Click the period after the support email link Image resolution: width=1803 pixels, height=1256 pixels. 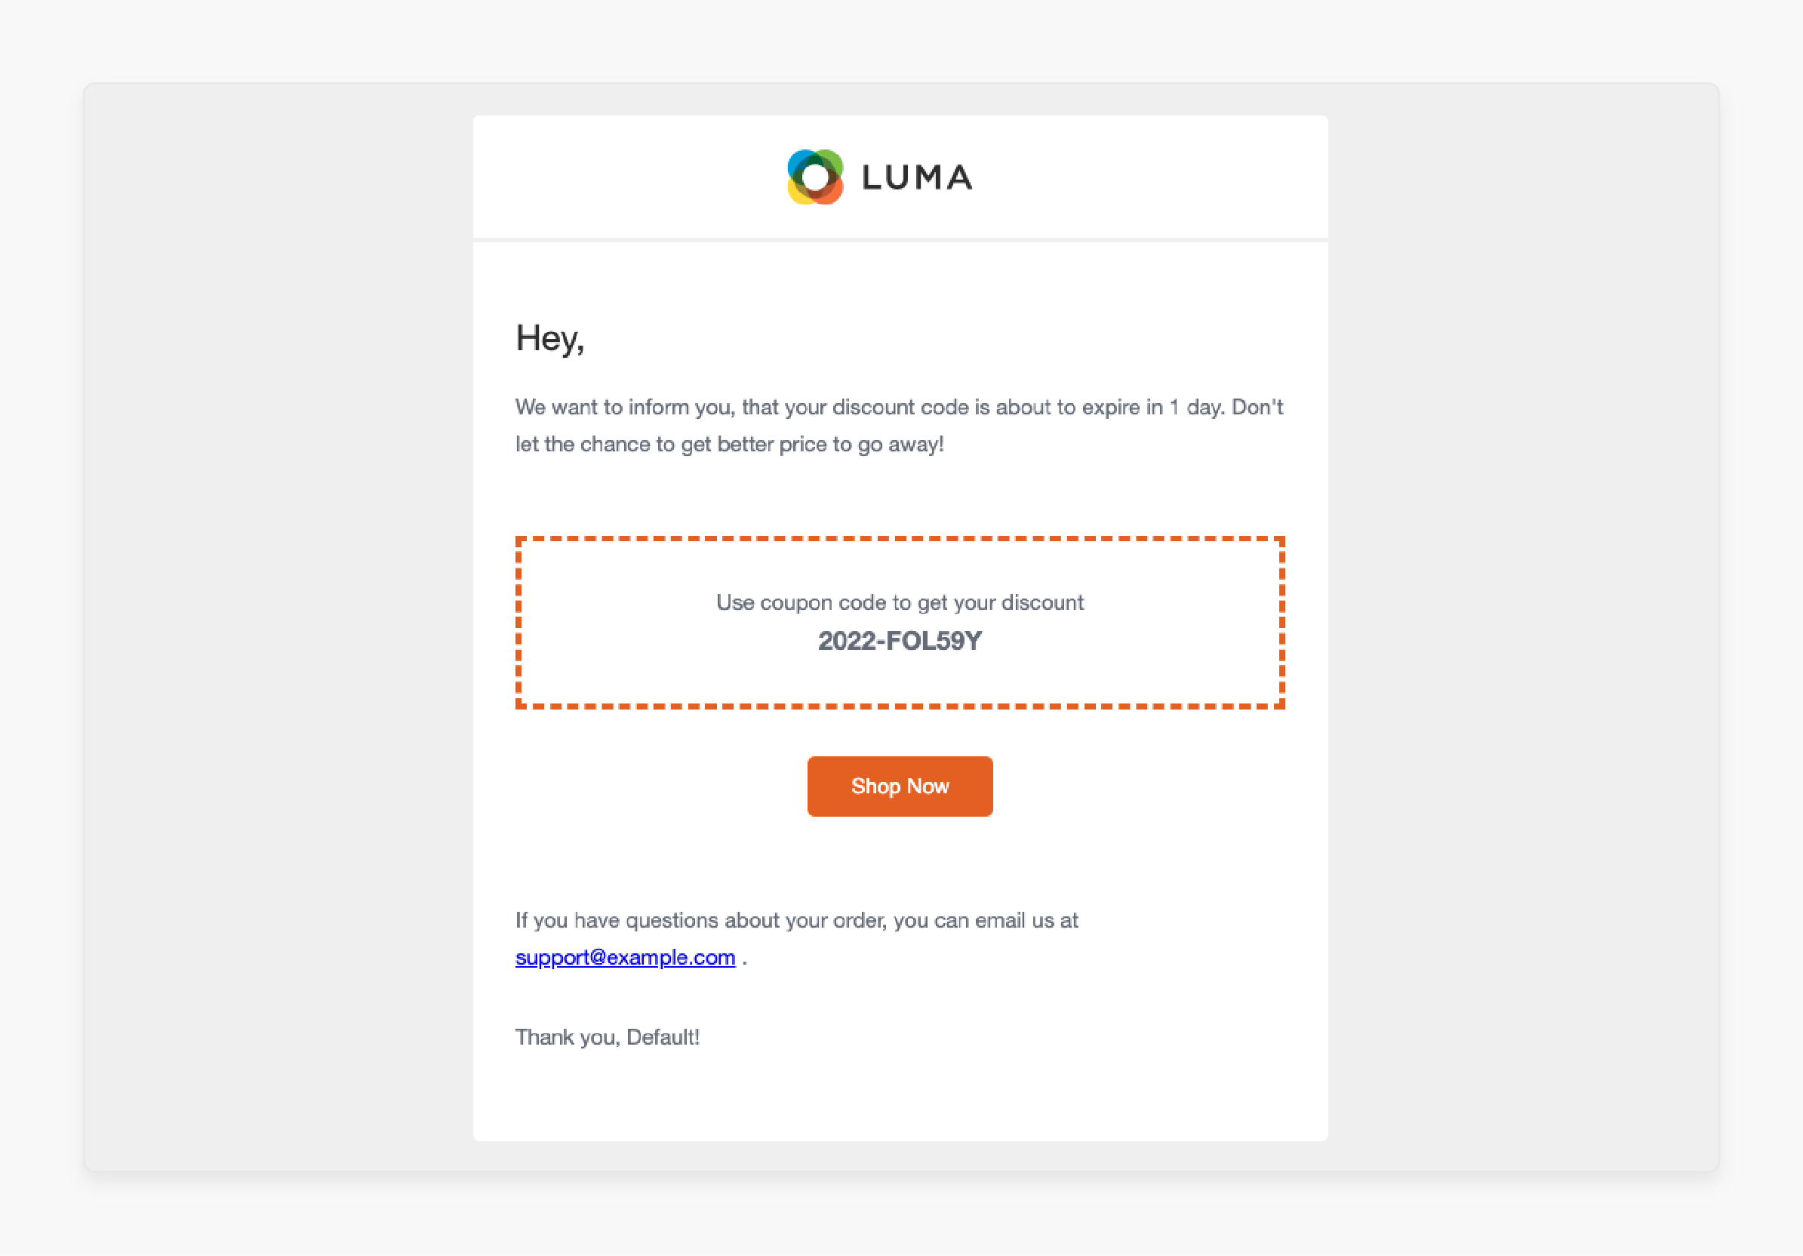744,960
